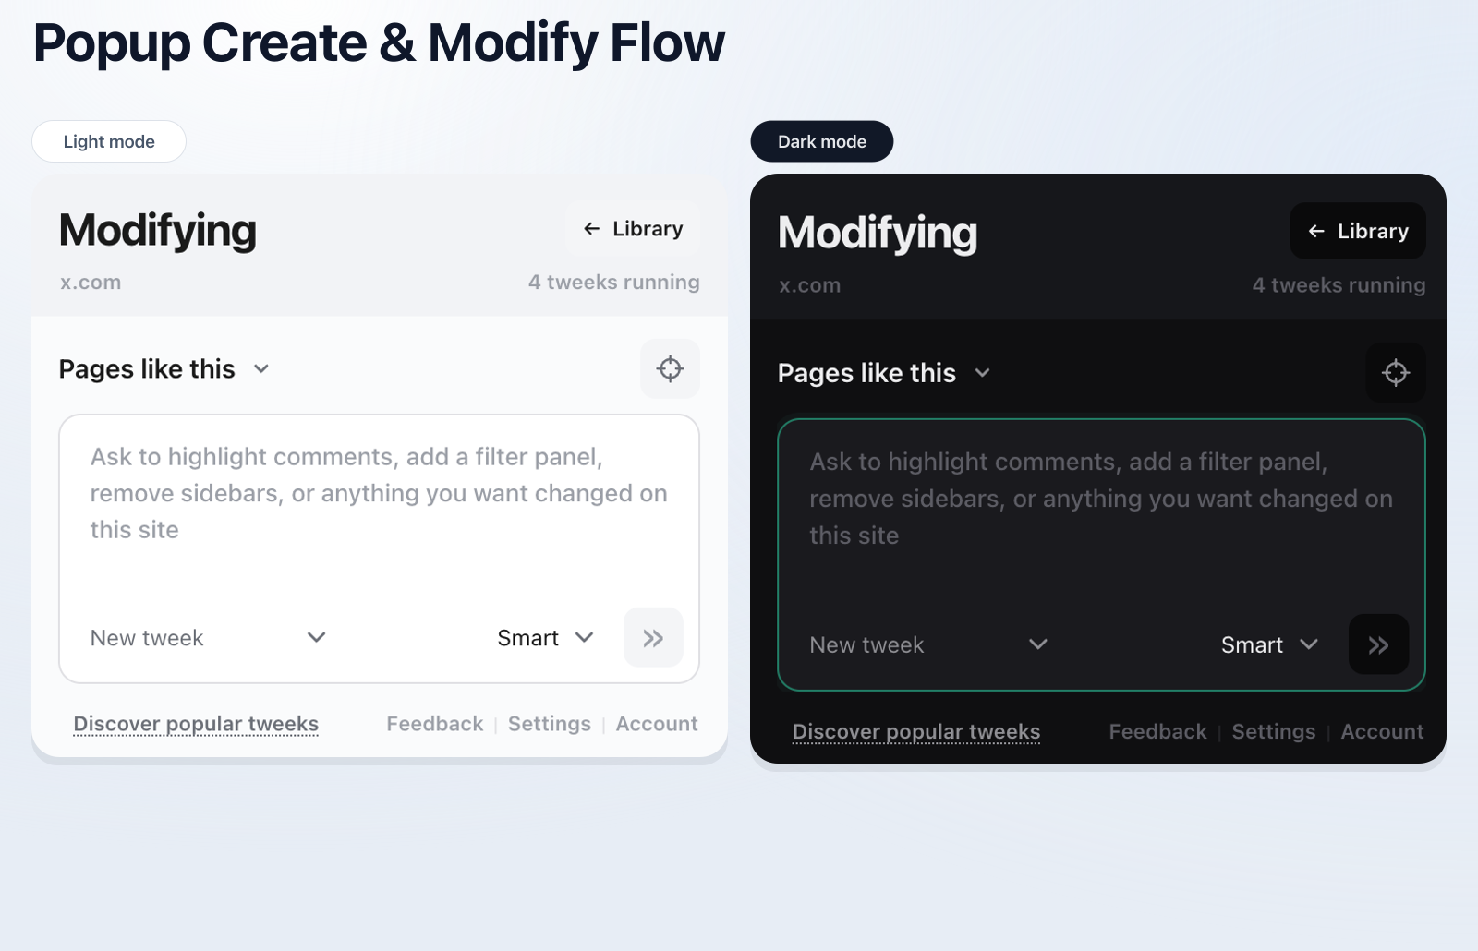Viewport: 1478px width, 951px height.
Task: Click 'Discover popular tweeks' in dark mode
Action: click(x=915, y=731)
